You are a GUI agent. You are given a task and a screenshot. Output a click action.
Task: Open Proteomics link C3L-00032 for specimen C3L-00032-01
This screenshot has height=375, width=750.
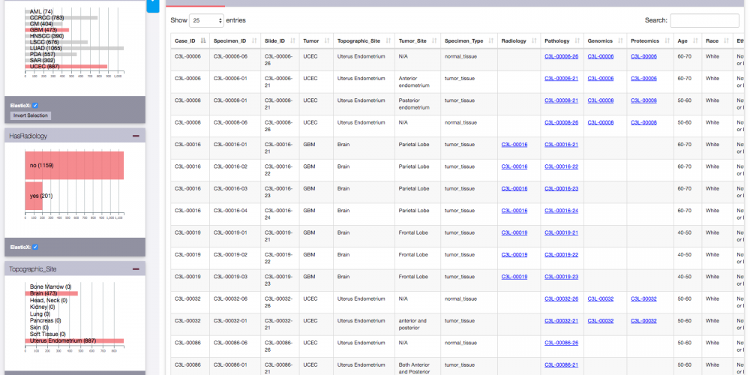point(643,320)
